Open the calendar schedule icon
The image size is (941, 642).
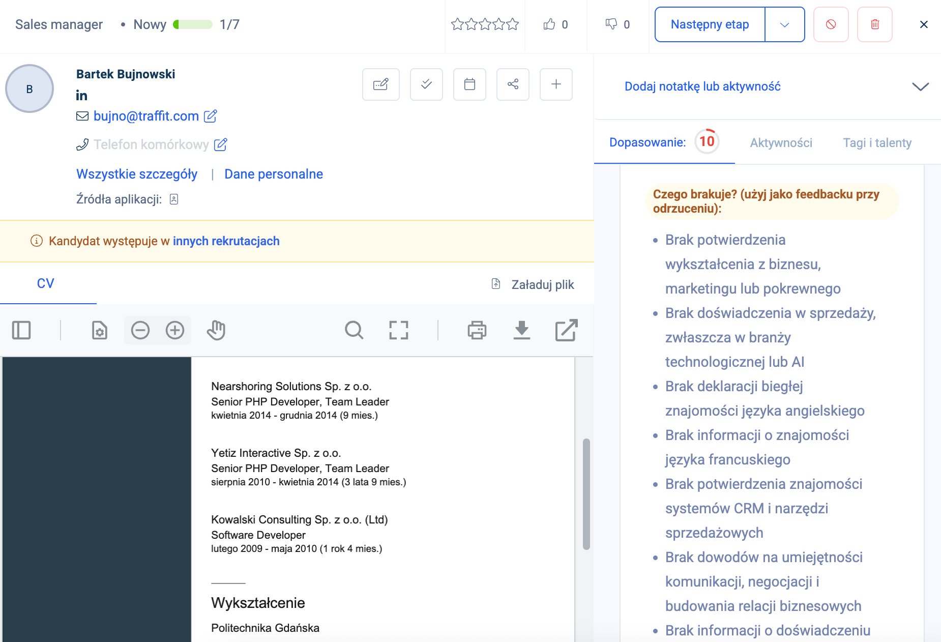[469, 84]
